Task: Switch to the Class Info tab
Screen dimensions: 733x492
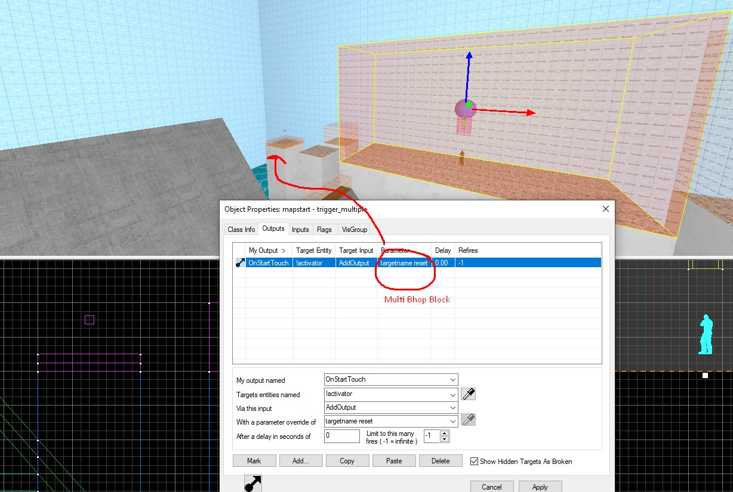Action: pos(241,230)
